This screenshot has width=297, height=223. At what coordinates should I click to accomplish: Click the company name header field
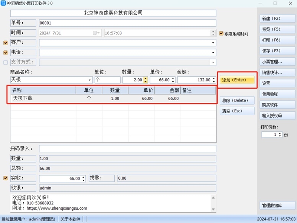(x=113, y=13)
